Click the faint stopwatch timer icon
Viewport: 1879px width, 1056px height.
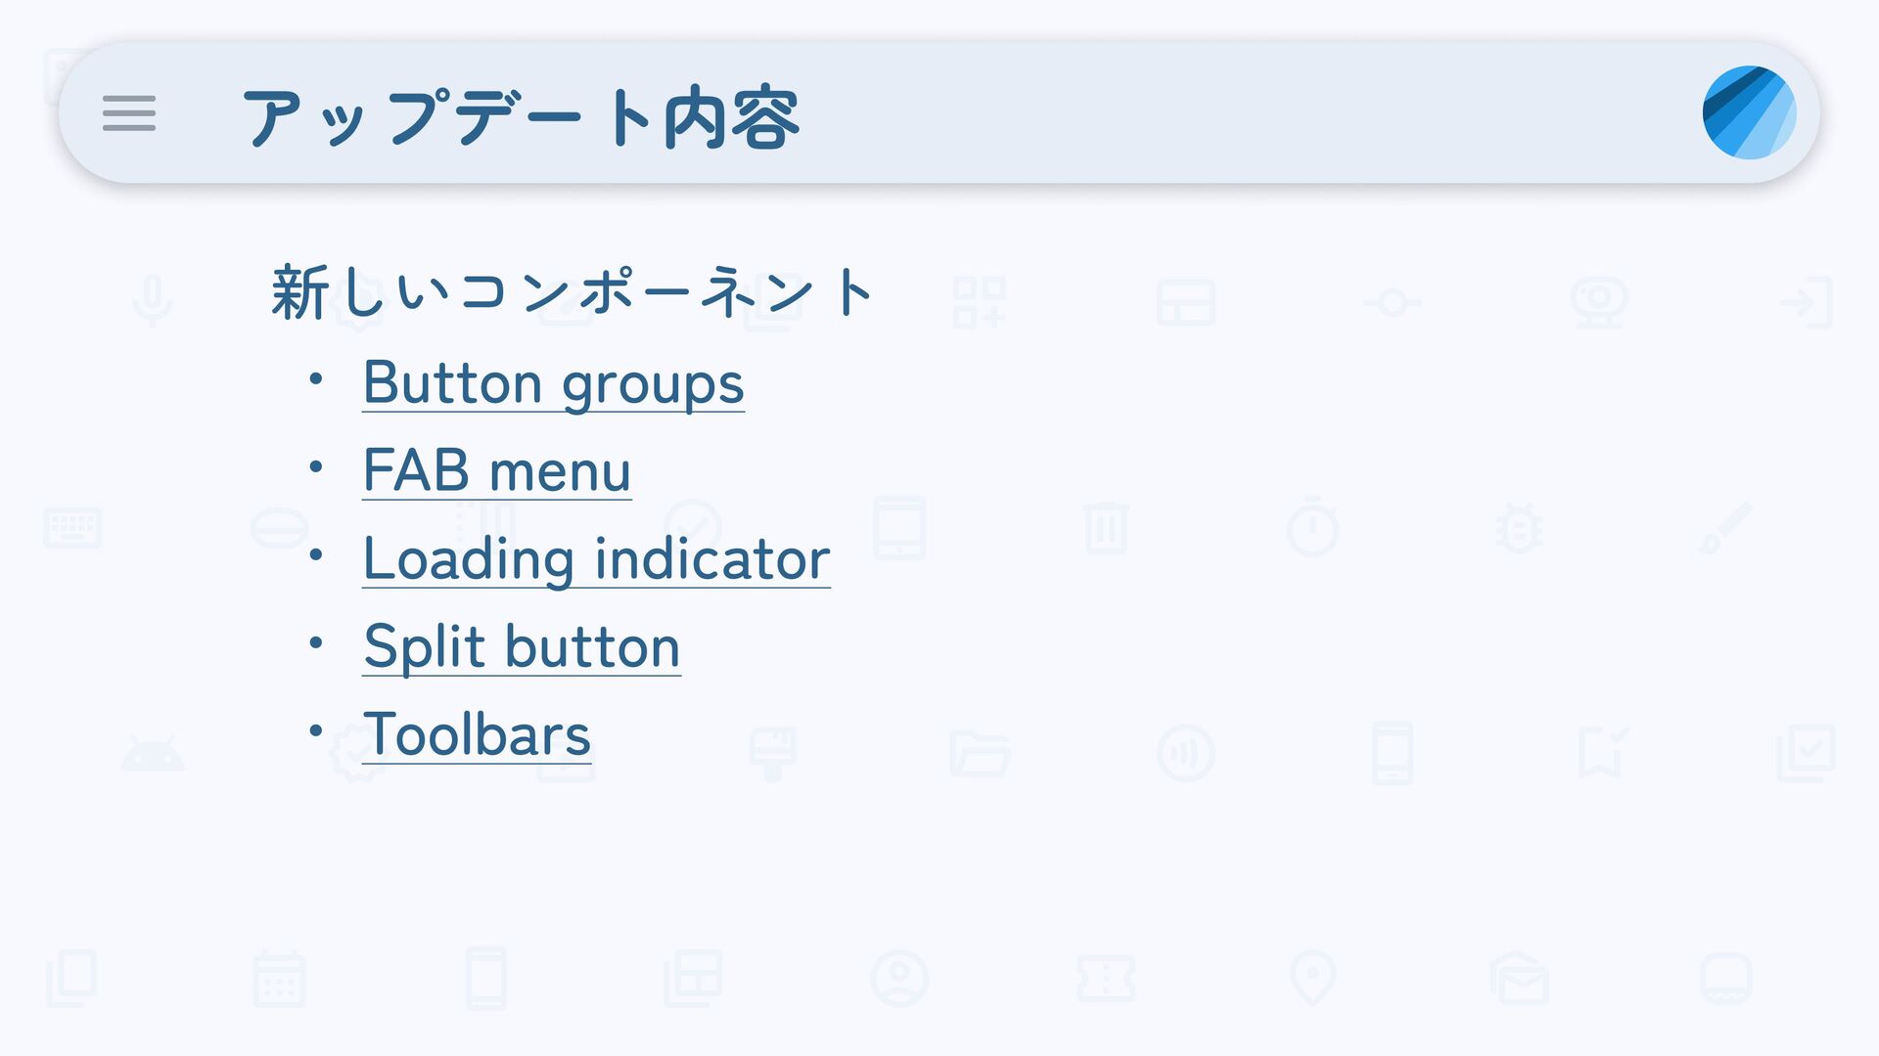pyautogui.click(x=1313, y=527)
